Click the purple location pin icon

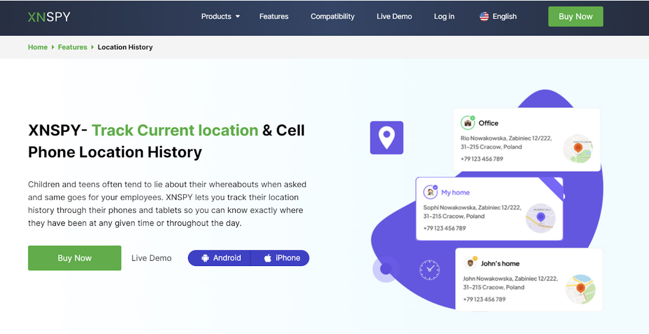386,137
